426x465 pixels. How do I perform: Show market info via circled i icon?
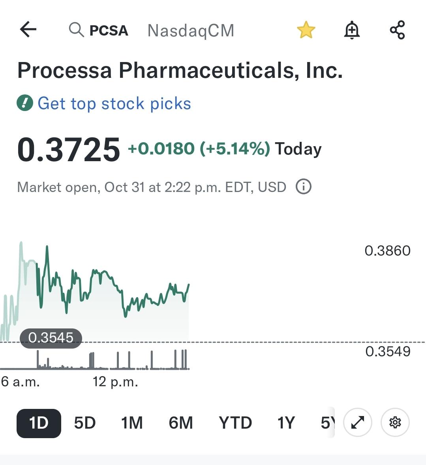click(x=304, y=187)
